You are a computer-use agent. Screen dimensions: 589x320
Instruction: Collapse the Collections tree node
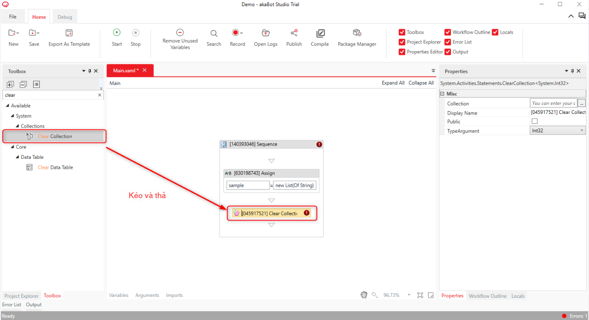[18, 126]
